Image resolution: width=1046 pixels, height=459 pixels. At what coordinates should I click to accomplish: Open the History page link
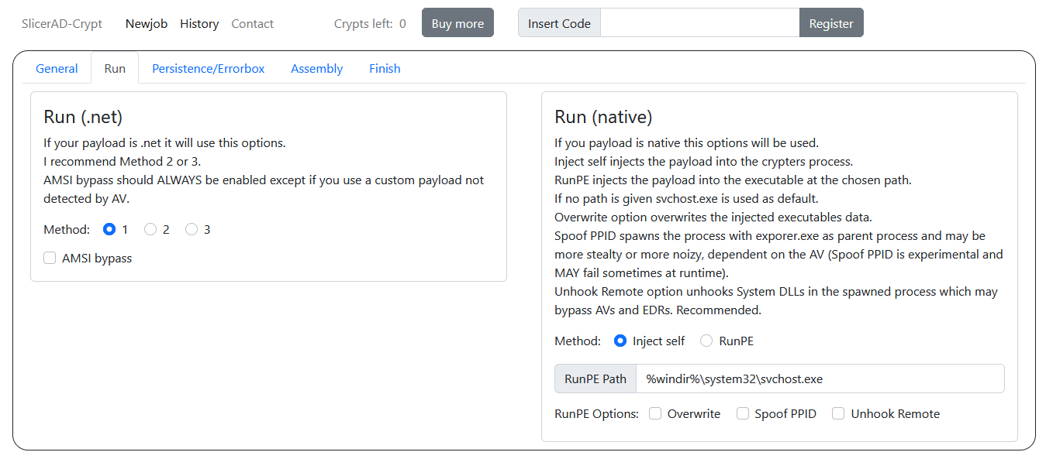[x=199, y=23]
